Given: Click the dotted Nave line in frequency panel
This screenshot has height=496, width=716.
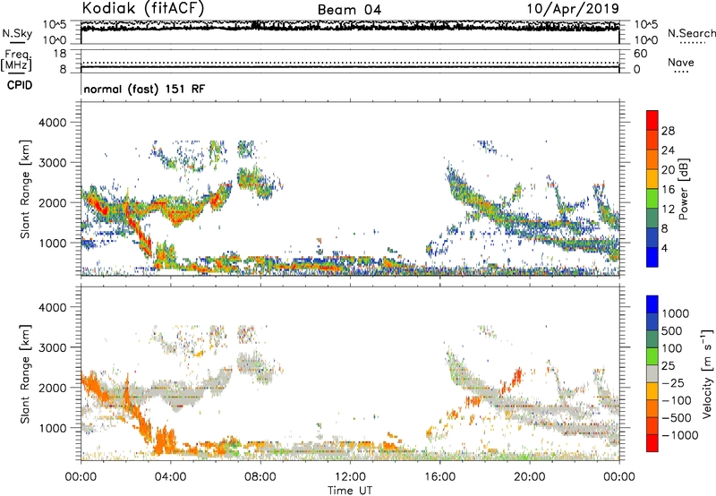Looking at the screenshot, I should (350, 63).
